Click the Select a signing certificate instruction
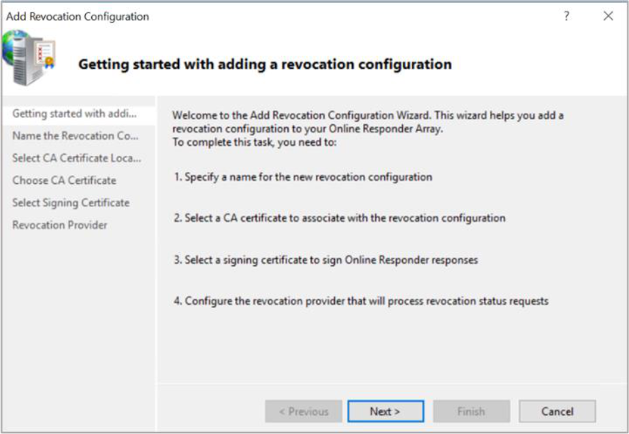The image size is (629, 434). tap(326, 260)
